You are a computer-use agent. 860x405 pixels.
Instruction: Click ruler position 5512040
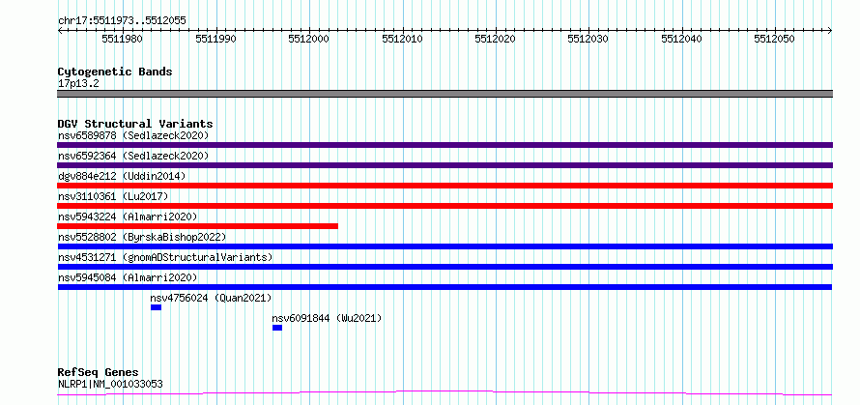point(681,40)
